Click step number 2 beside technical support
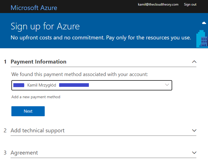 pos(5,130)
